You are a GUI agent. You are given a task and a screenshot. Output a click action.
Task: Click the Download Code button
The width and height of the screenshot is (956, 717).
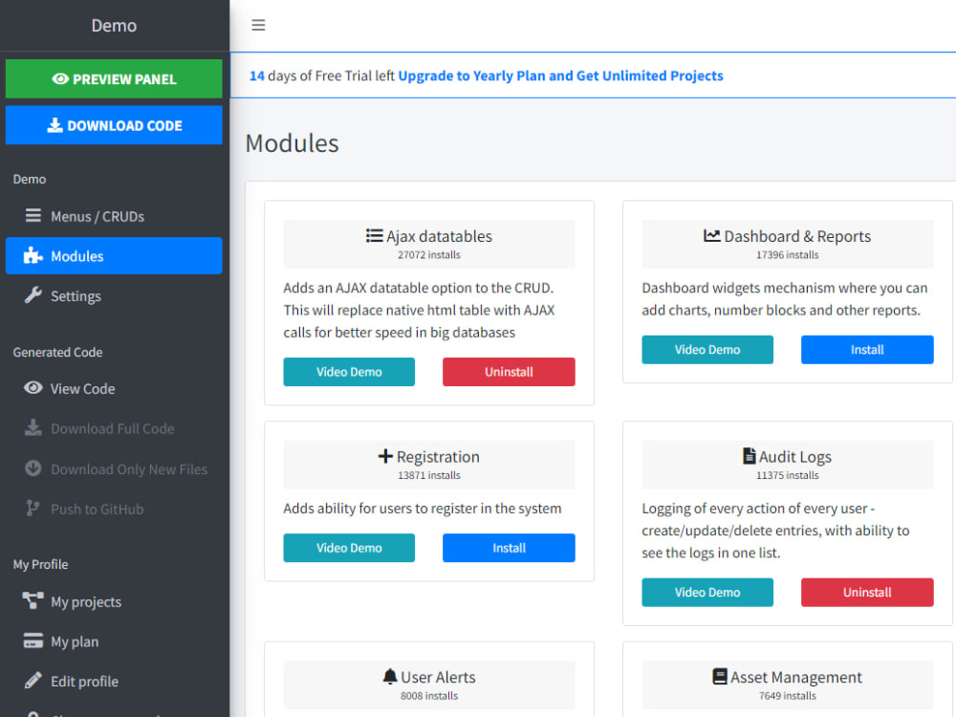pos(114,125)
